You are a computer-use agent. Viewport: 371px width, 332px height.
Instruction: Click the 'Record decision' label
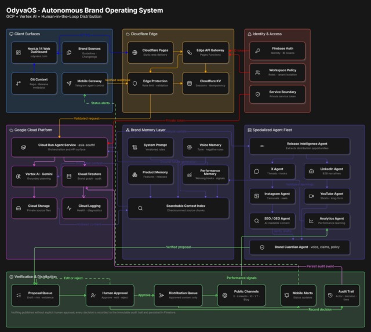320,309
